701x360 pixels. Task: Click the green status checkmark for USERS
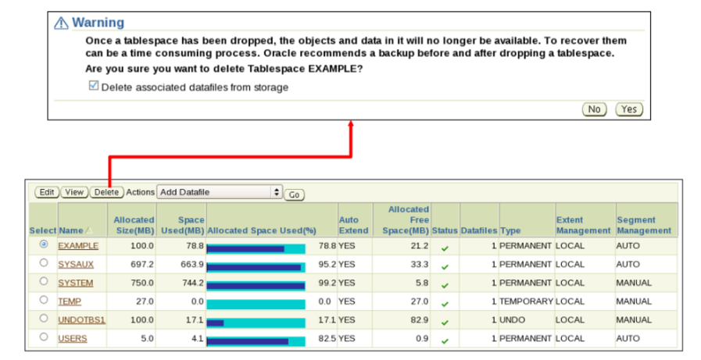(445, 341)
